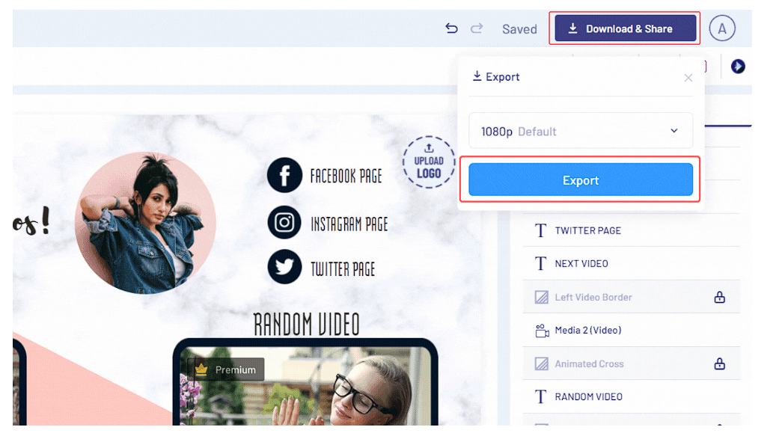Open the account menu via the A avatar

tap(721, 28)
